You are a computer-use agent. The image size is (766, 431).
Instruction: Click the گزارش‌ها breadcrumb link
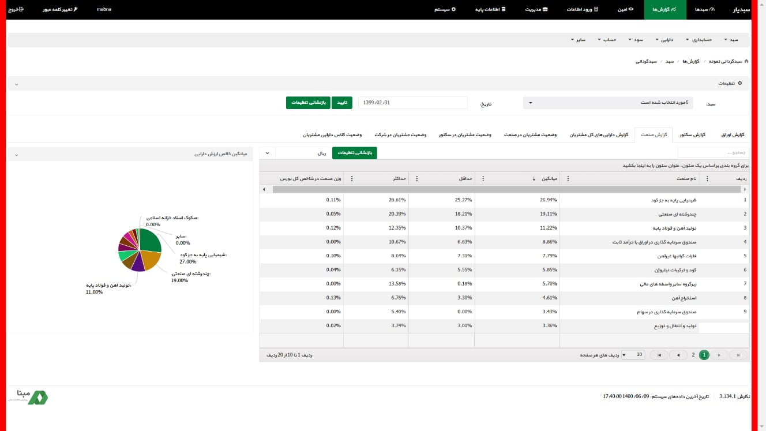pos(690,61)
